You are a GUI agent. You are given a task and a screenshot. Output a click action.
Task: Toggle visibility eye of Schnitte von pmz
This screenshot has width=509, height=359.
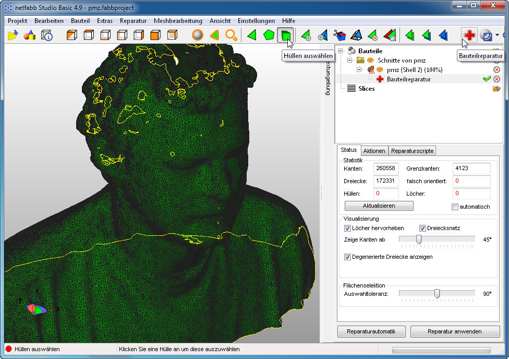pos(370,61)
